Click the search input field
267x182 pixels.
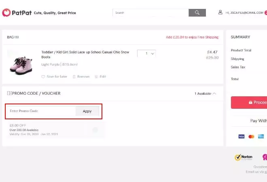point(150,13)
